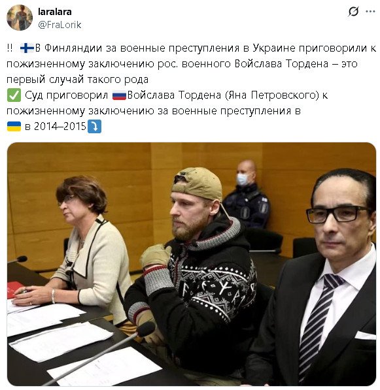Open the three-dot more options menu
Image resolution: width=380 pixels, height=390 pixels.
coord(370,12)
